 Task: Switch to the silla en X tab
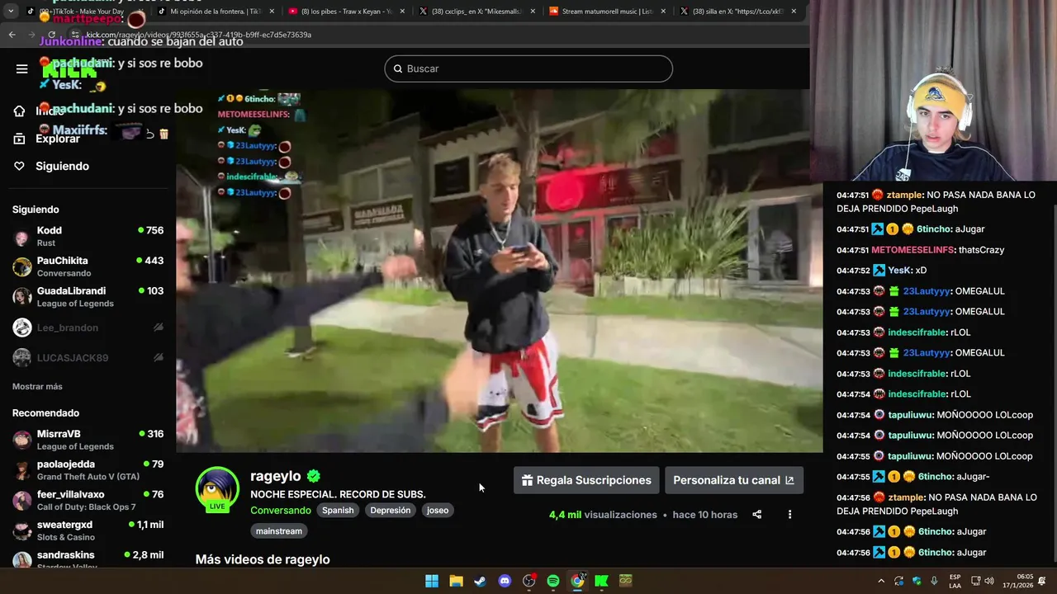click(737, 12)
